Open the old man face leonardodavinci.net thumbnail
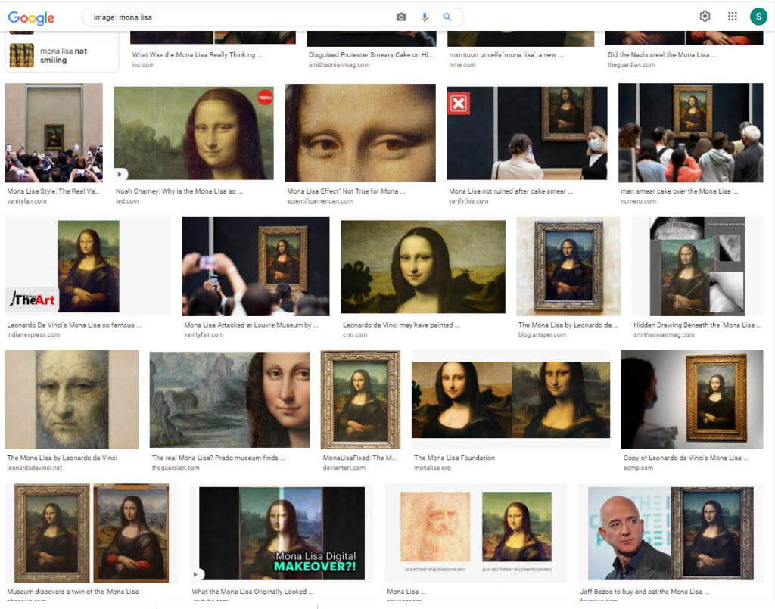775x609 pixels. click(72, 399)
